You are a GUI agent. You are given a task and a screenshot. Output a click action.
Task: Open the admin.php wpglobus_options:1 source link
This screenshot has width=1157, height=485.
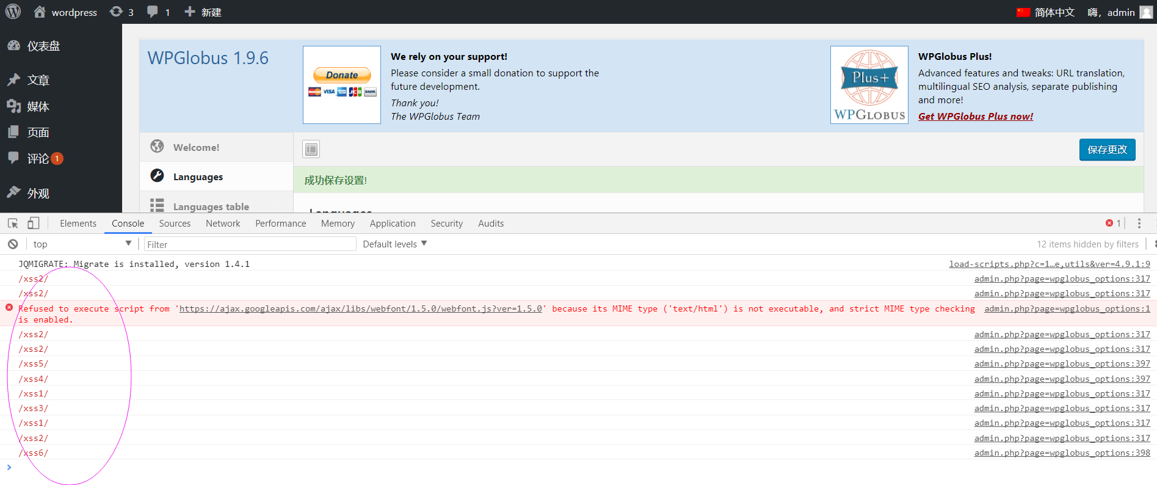(x=1067, y=308)
